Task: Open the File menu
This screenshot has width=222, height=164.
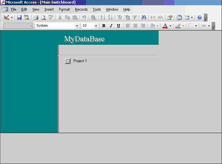Action: tap(14, 9)
